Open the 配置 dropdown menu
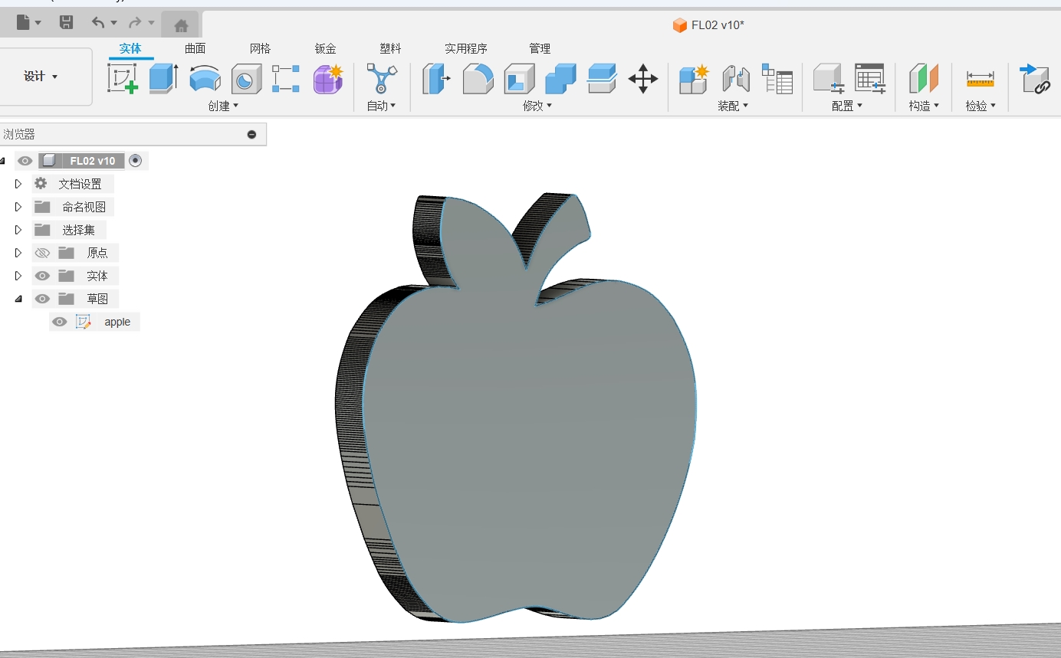 [x=847, y=106]
